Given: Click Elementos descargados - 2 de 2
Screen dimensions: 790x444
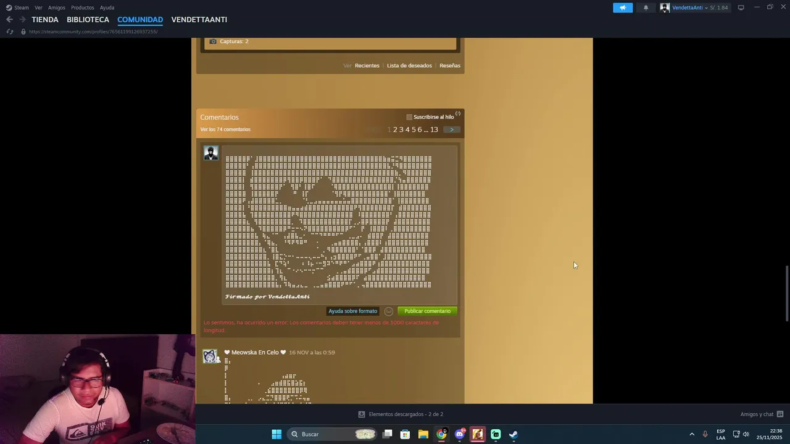Looking at the screenshot, I should [405, 414].
